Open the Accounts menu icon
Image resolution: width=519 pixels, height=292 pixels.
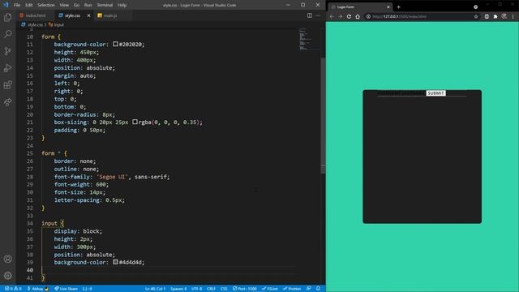point(7,259)
